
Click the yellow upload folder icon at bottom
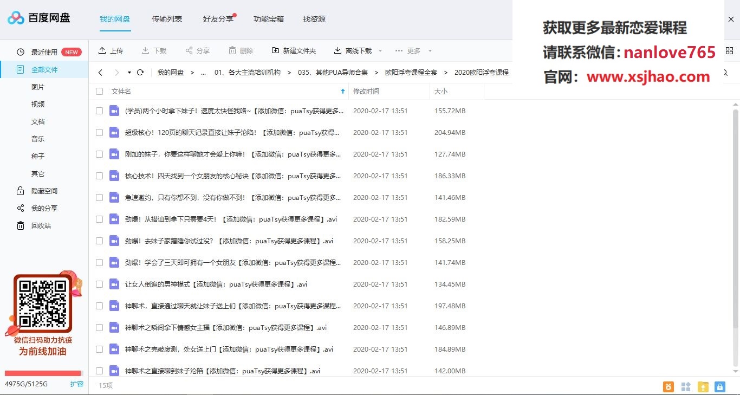pos(703,386)
